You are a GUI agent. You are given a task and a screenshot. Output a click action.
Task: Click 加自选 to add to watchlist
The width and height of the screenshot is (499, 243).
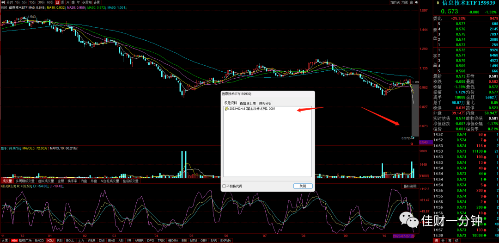tap(395, 2)
